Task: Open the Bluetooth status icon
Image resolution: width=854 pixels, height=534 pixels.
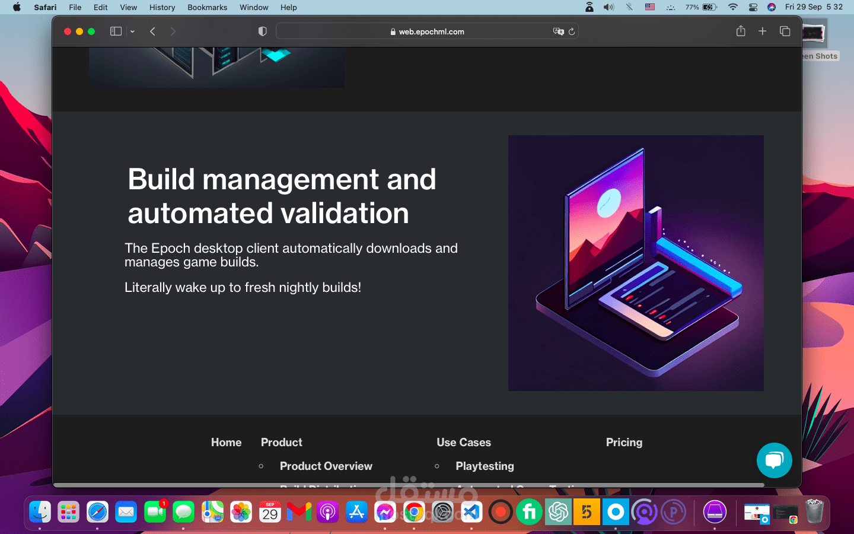Action: [x=629, y=7]
